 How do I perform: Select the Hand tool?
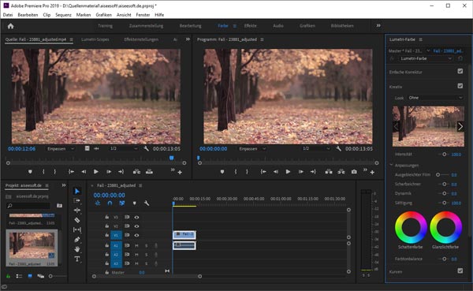click(77, 249)
